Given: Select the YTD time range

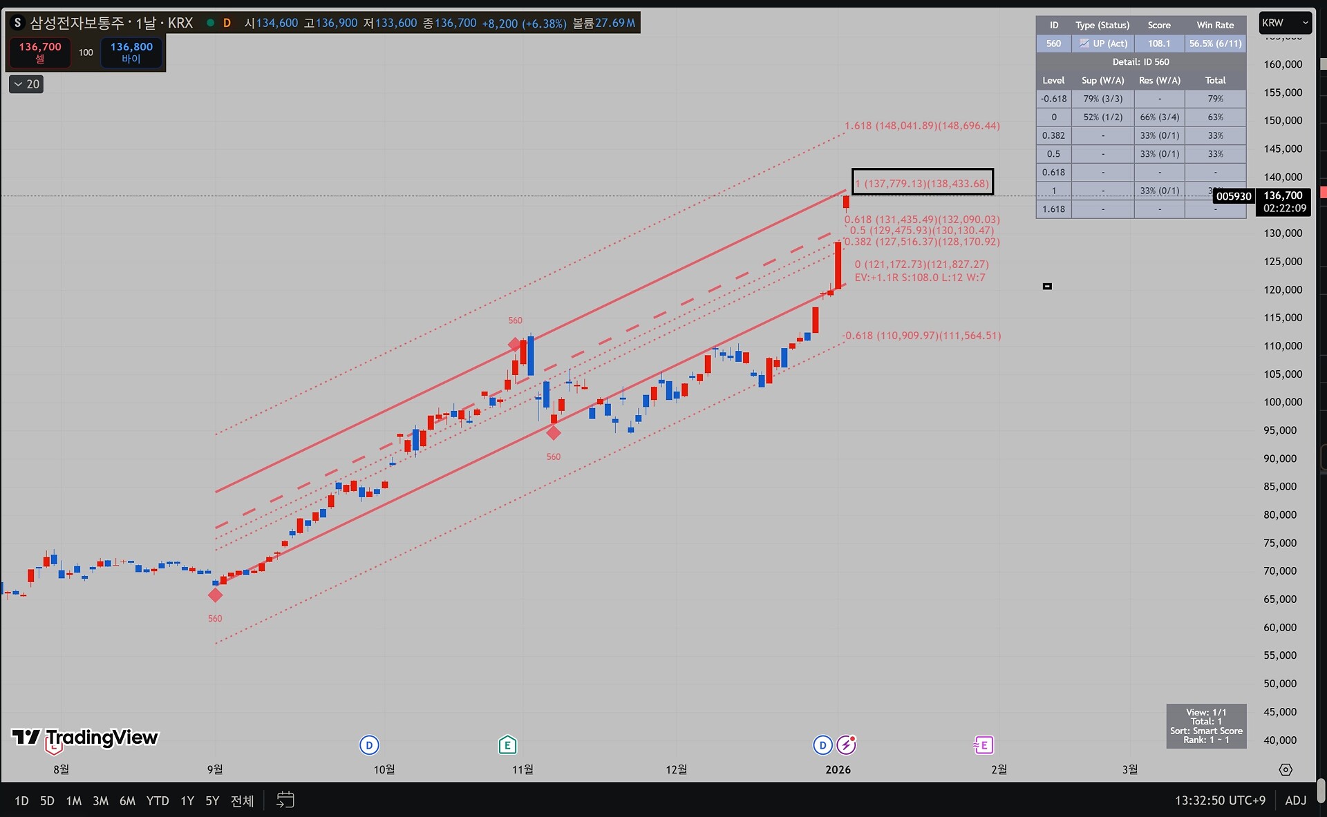Looking at the screenshot, I should click(x=157, y=801).
